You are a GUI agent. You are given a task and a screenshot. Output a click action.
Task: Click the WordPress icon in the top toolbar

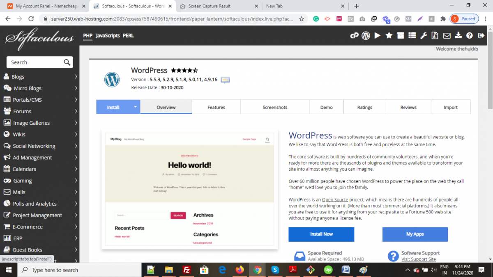pyautogui.click(x=366, y=36)
